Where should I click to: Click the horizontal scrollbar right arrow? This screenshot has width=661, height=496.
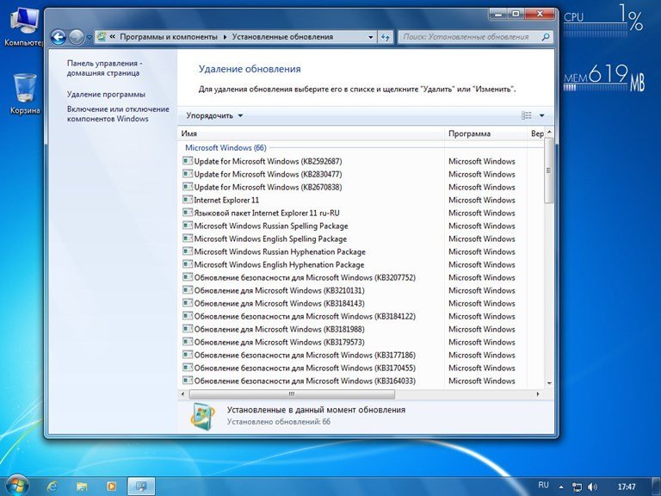click(x=537, y=394)
